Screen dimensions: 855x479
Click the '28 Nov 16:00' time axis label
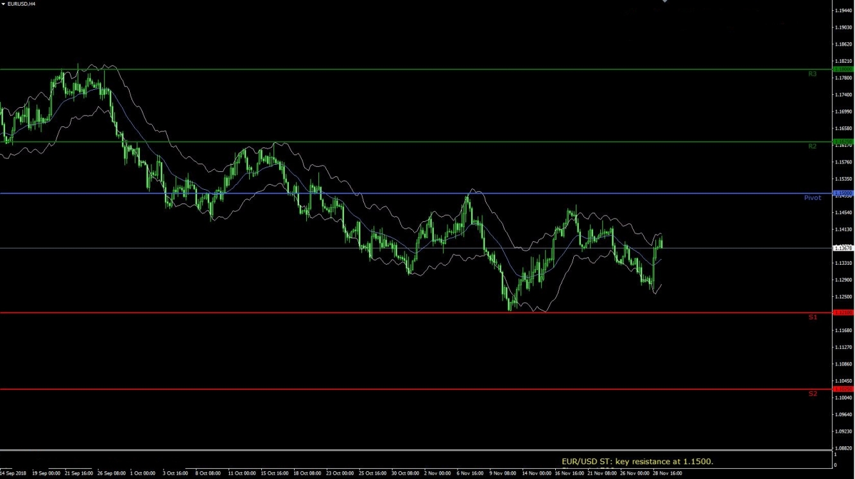(668, 474)
